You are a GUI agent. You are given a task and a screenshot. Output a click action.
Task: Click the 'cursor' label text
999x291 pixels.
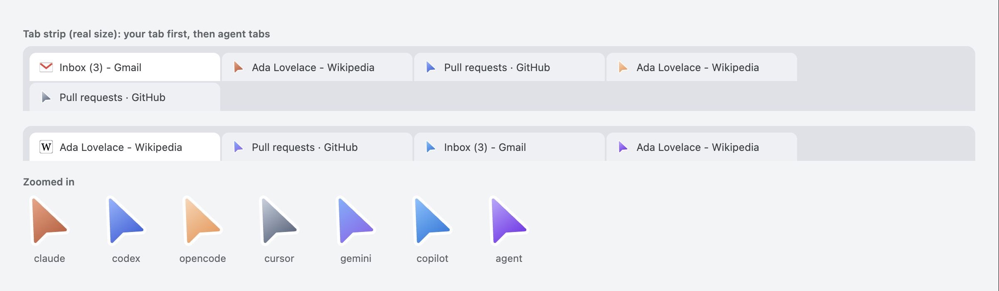pyautogui.click(x=279, y=259)
